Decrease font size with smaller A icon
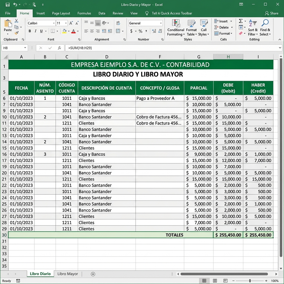The width and height of the screenshot is (284, 284). (77, 23)
